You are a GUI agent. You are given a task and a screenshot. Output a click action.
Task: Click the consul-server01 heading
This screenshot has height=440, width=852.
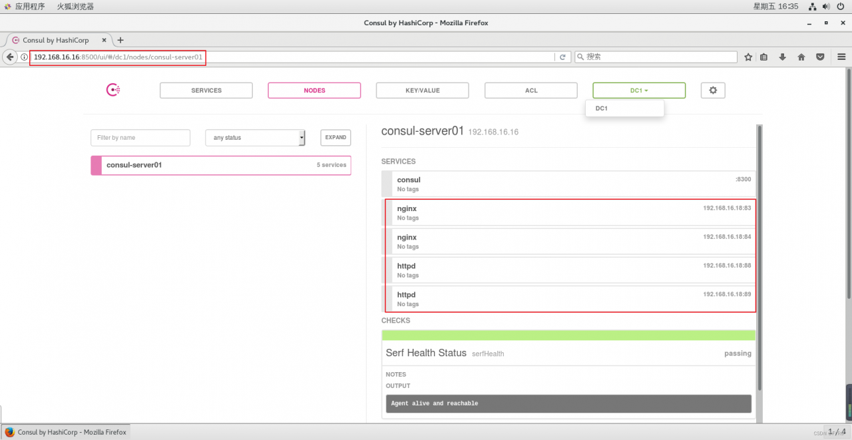point(422,131)
